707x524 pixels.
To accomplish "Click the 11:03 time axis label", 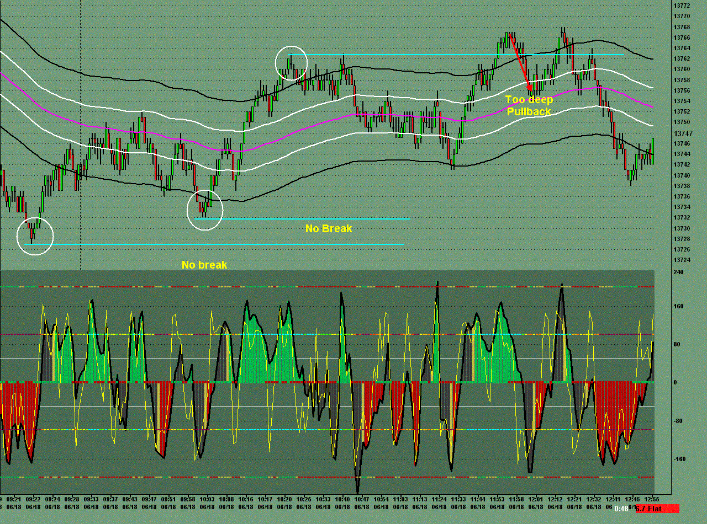I will 400,498.
